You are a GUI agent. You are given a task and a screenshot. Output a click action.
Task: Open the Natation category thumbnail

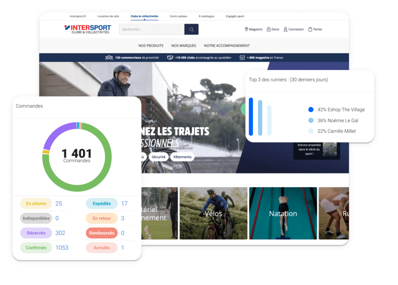pos(283,213)
